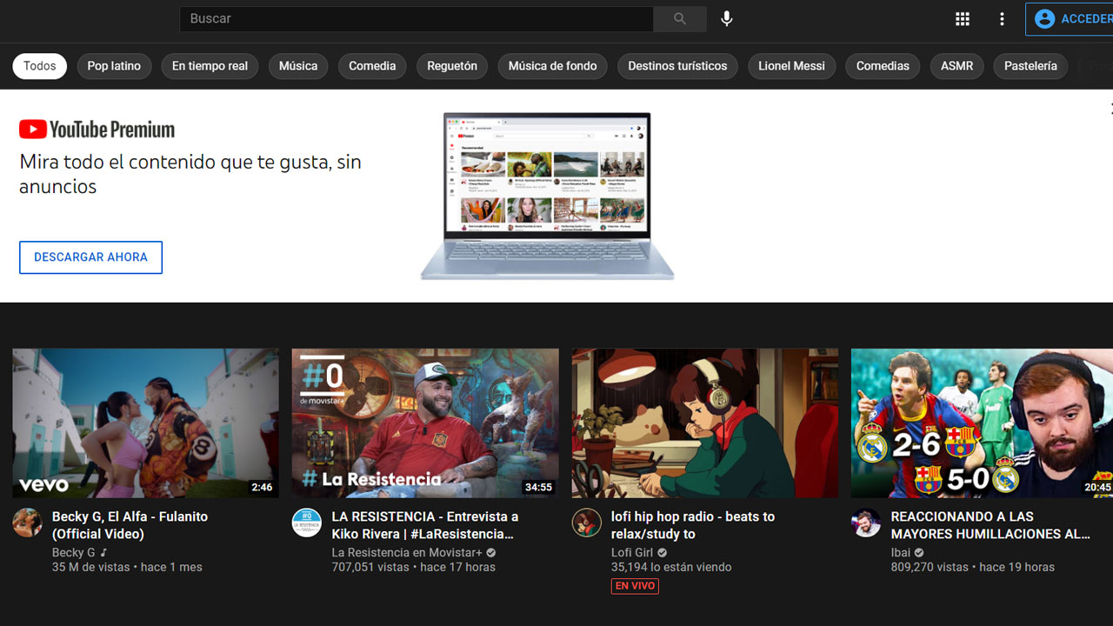The width and height of the screenshot is (1113, 626).
Task: Open the La Resistencia video thumbnail
Action: pos(425,423)
